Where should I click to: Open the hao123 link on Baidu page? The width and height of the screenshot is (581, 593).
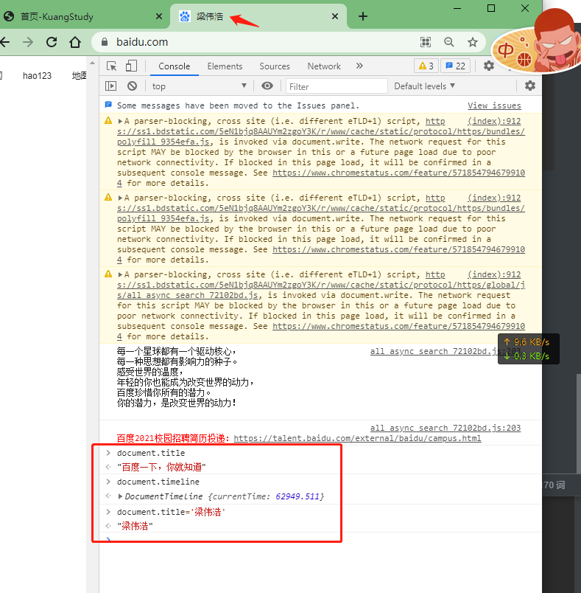pos(37,76)
